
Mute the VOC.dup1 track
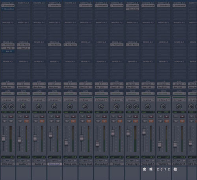[11, 121]
